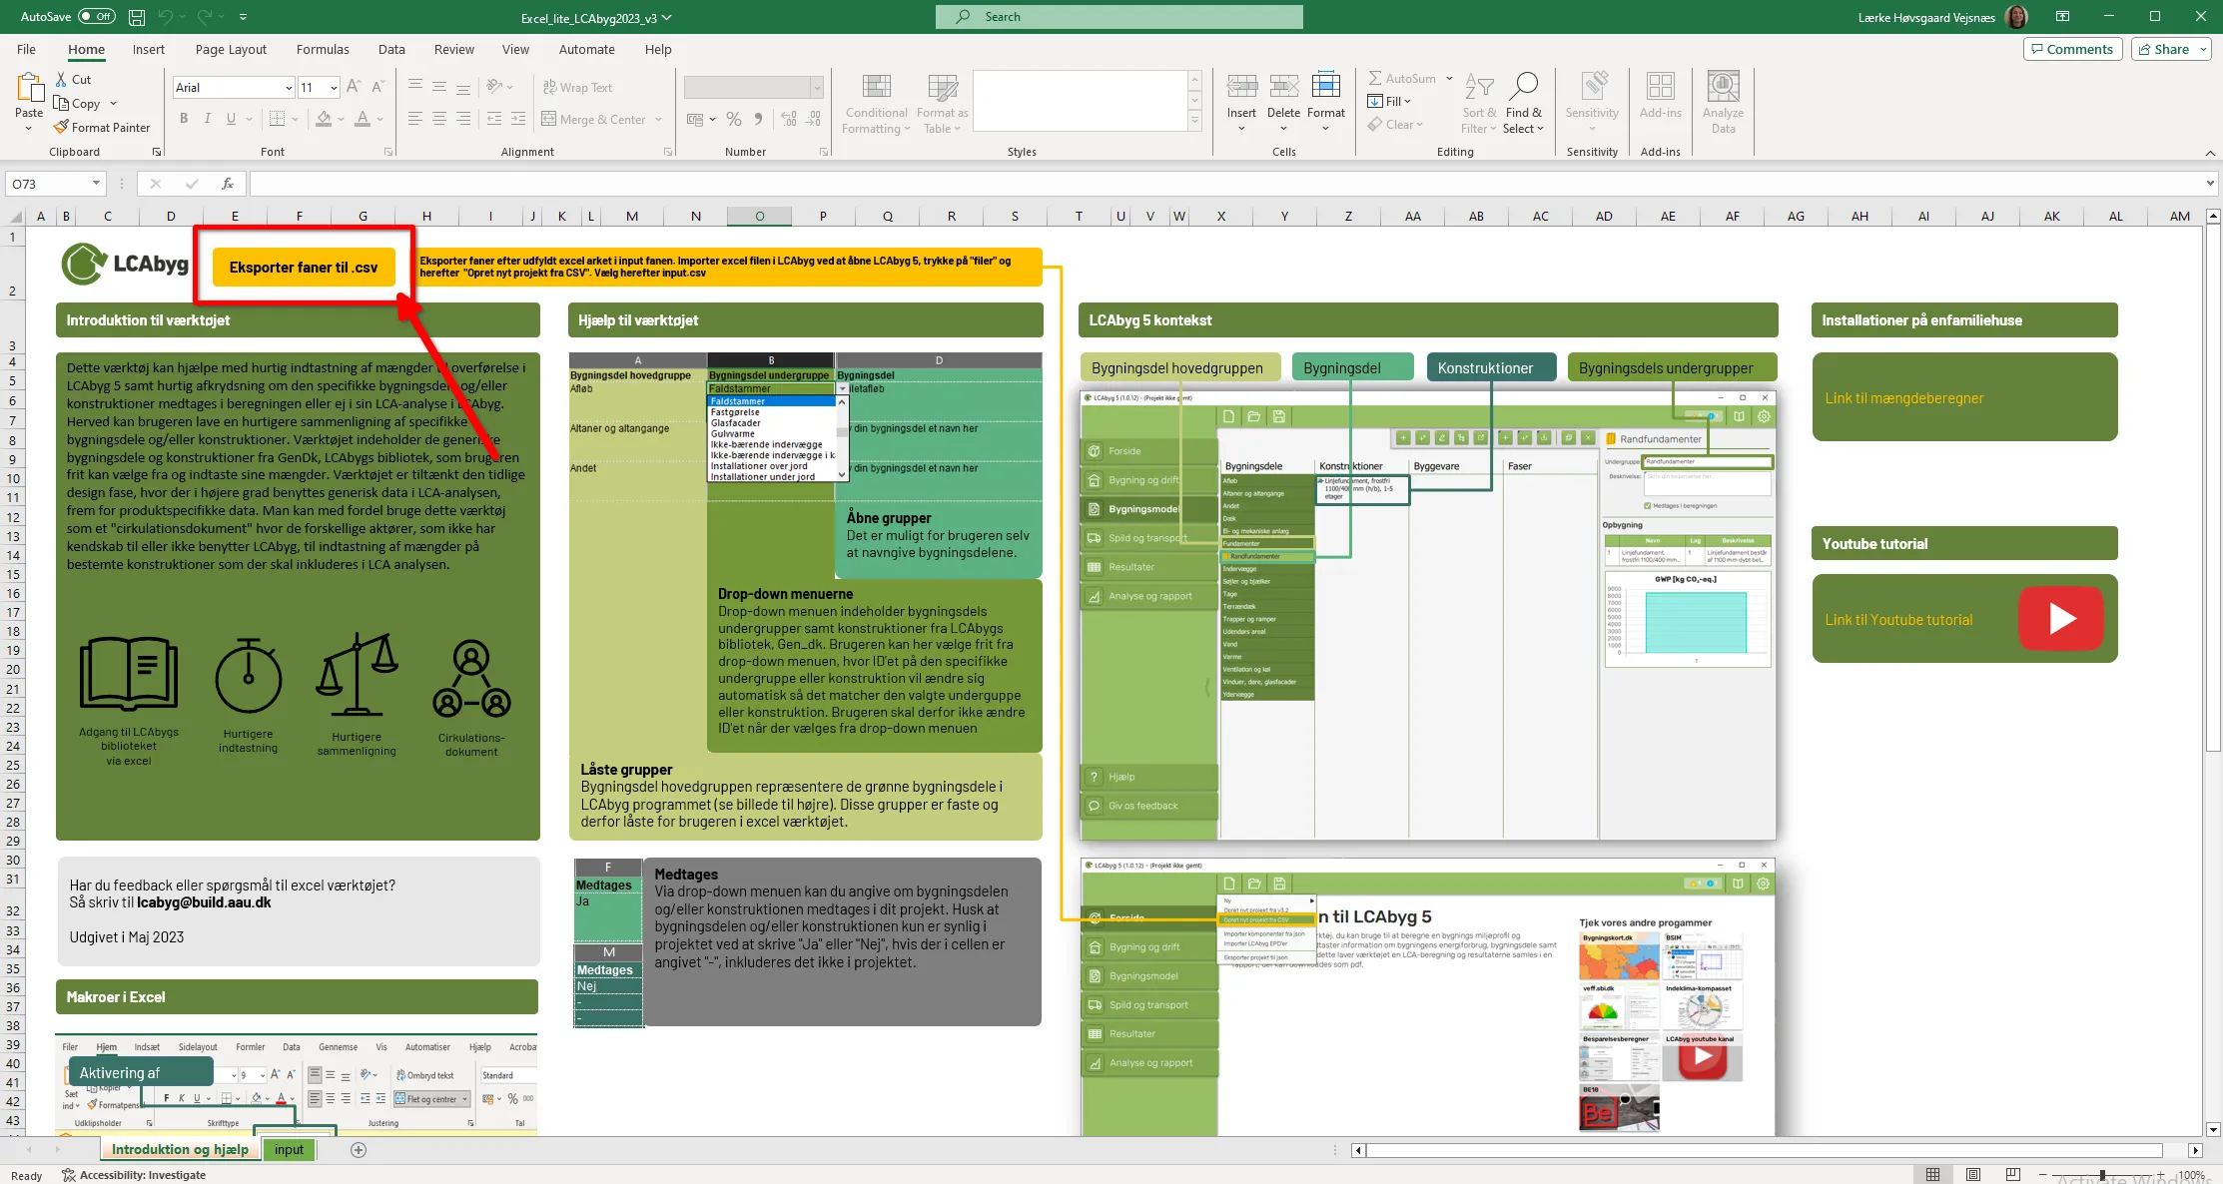Open the Find & Select menu

(1524, 102)
